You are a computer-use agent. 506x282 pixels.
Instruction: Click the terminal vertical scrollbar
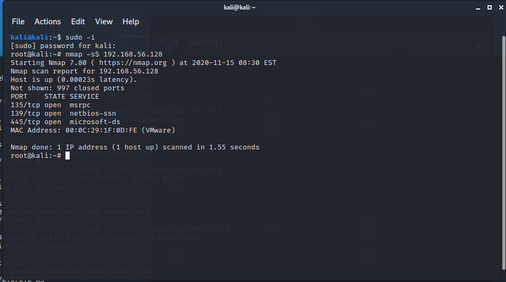tap(504, 153)
